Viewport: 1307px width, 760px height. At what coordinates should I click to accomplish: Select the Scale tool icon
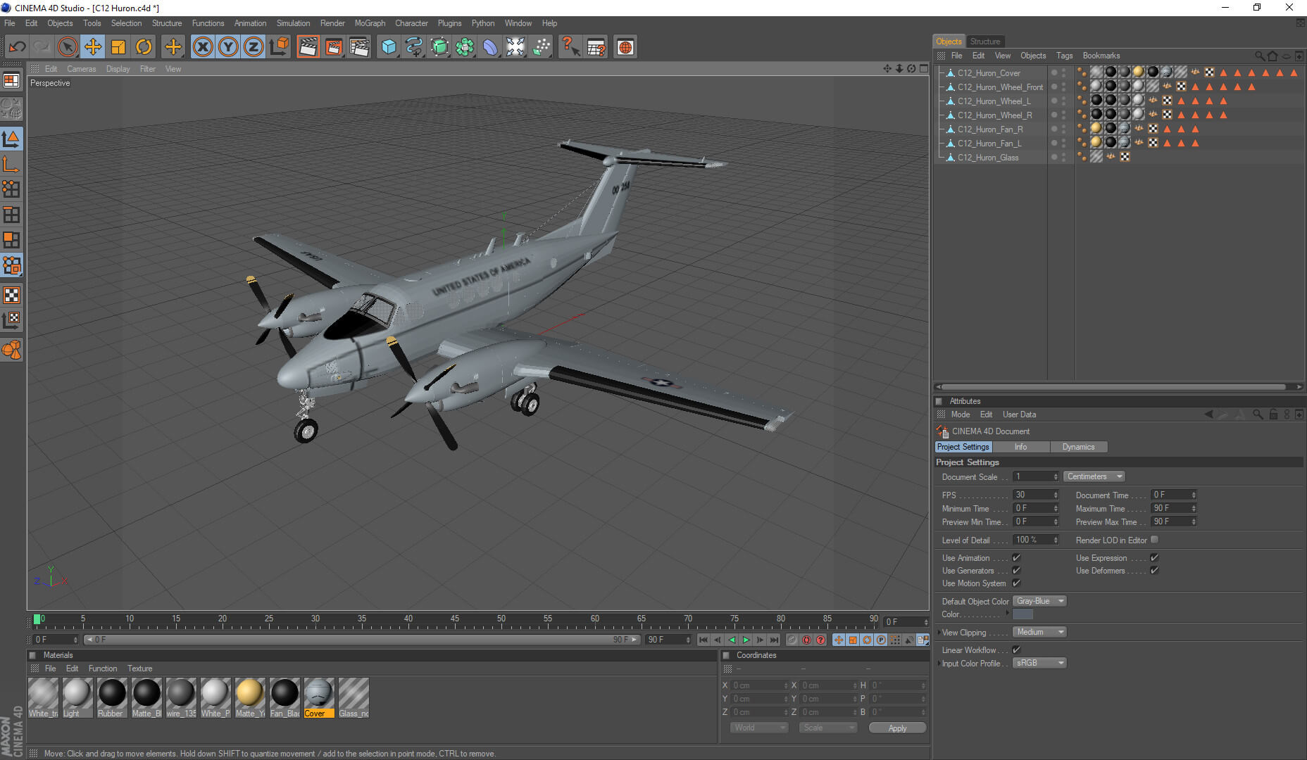(118, 47)
